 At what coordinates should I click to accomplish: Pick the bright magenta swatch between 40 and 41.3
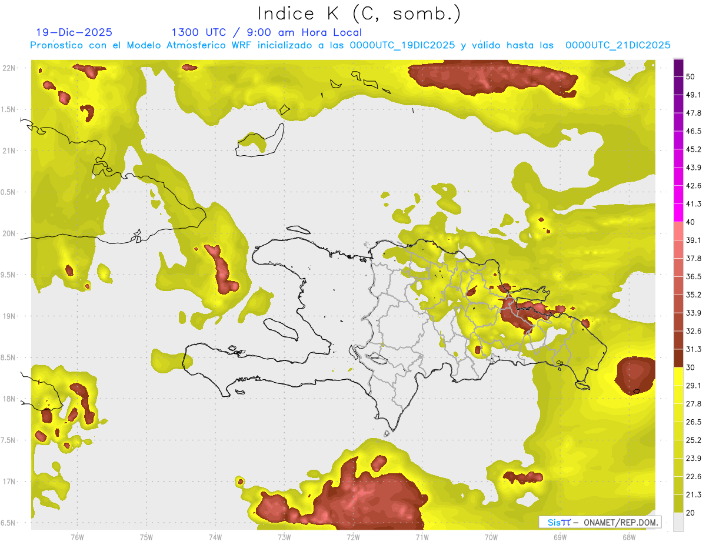click(x=678, y=213)
